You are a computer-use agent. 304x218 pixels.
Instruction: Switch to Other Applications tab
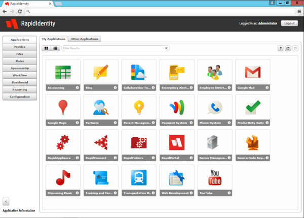click(84, 39)
